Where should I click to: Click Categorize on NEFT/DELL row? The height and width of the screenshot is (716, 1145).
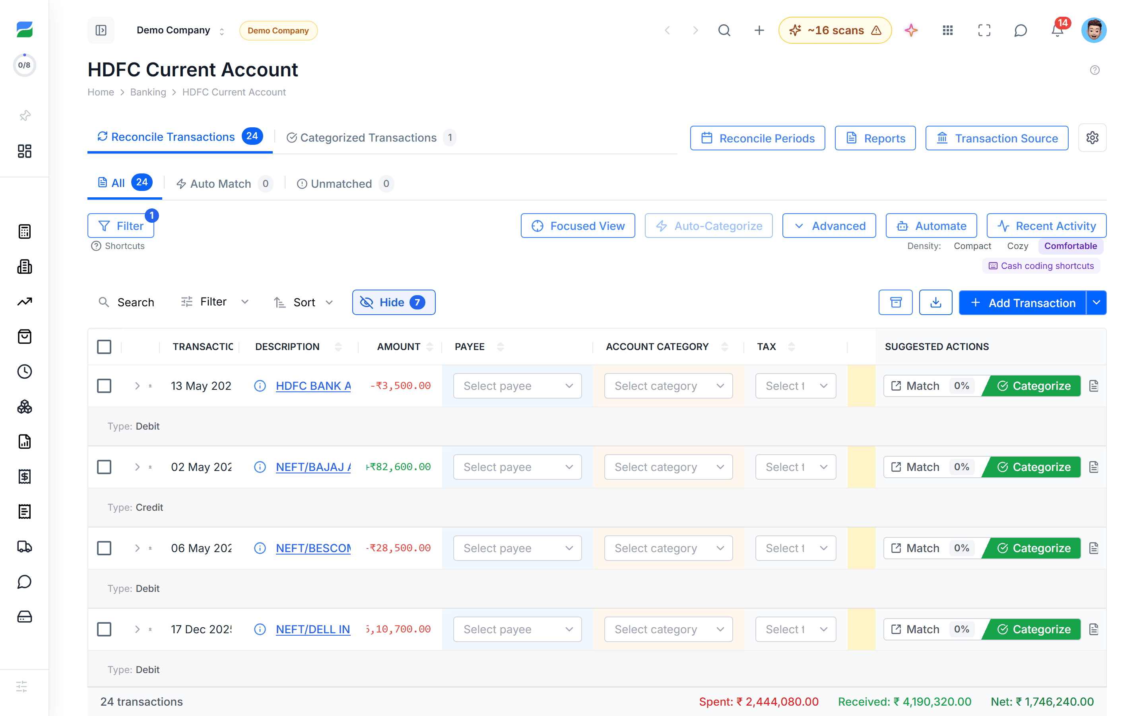coord(1033,629)
